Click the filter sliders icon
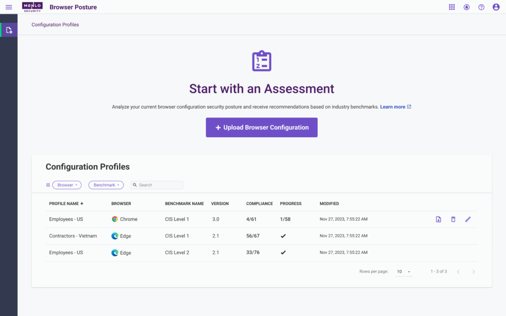 (x=48, y=185)
